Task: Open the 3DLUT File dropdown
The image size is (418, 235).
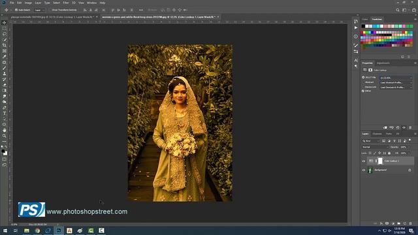Action: tap(396, 78)
